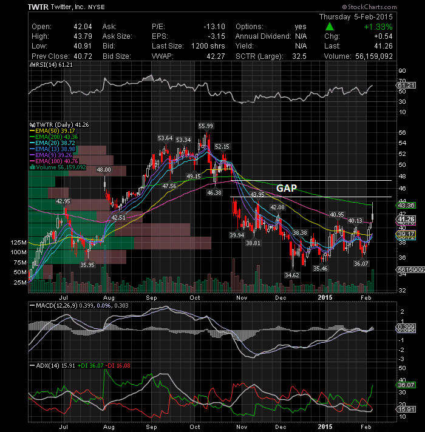
Task: Click the -DI 16.08 legend value
Action: coord(119,366)
